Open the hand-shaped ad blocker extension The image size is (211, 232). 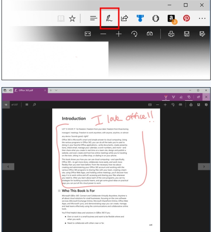[x=156, y=18]
